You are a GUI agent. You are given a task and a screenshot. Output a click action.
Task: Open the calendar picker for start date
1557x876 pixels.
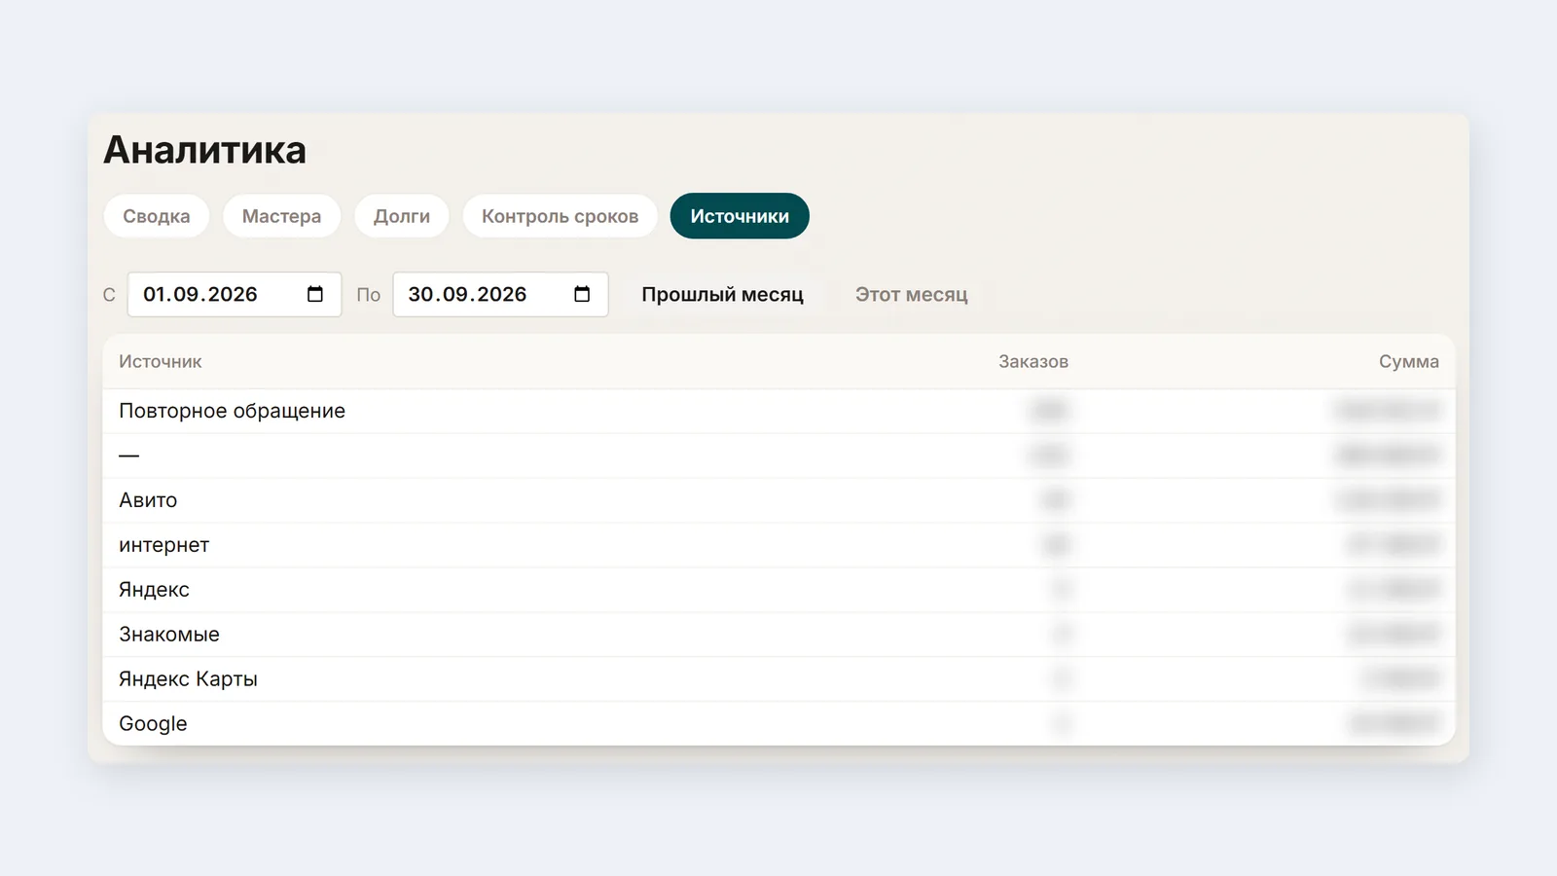[x=315, y=294]
